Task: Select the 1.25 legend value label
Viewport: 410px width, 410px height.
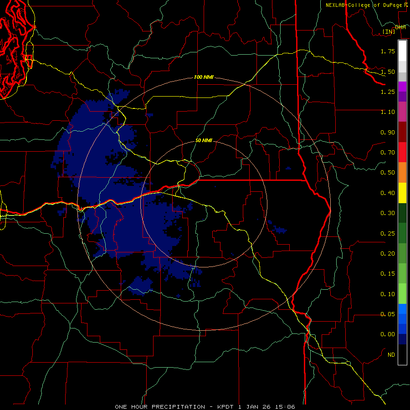Action: pyautogui.click(x=388, y=92)
